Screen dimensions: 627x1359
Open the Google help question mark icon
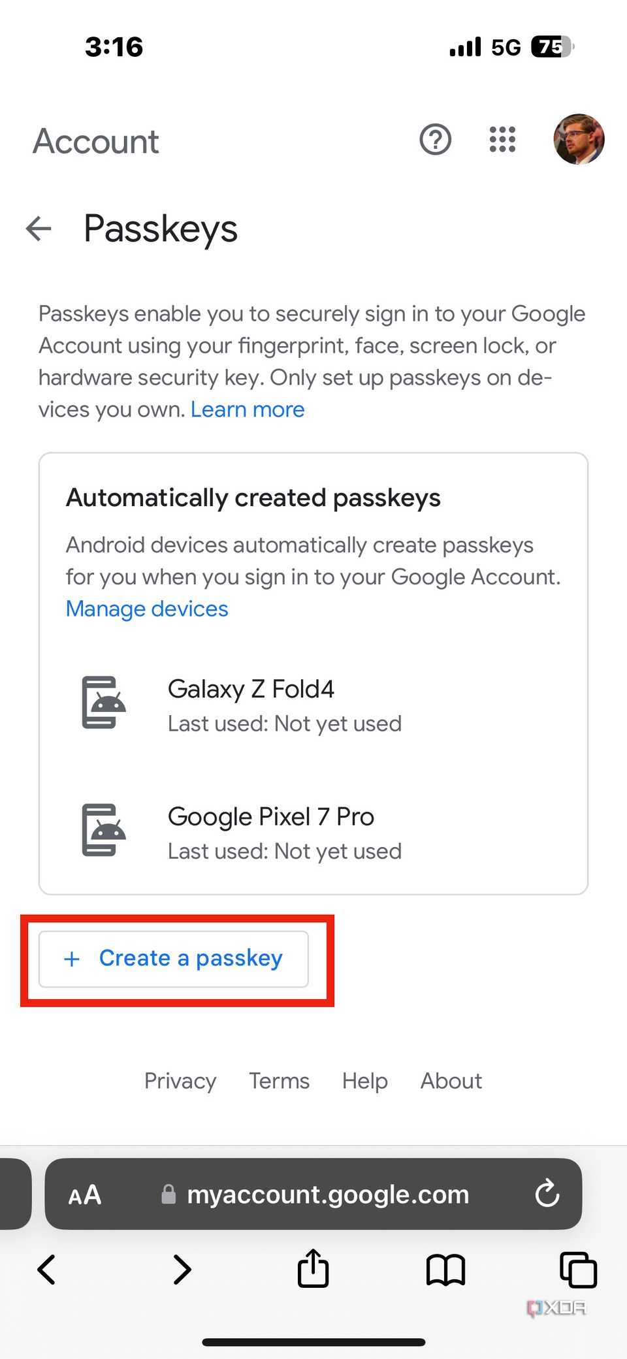click(x=435, y=139)
